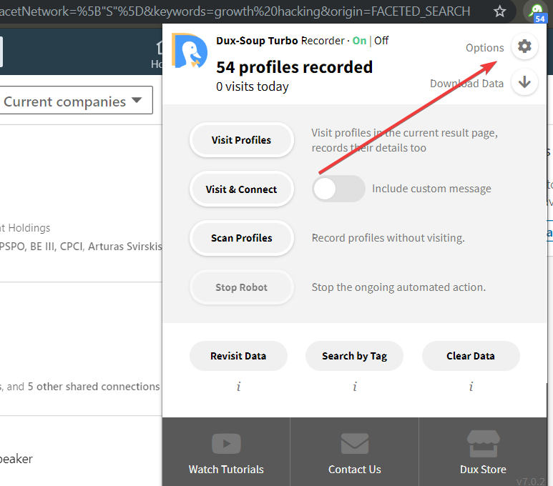The image size is (553, 486).
Task: Open the Dux Store shop icon
Action: tap(483, 444)
